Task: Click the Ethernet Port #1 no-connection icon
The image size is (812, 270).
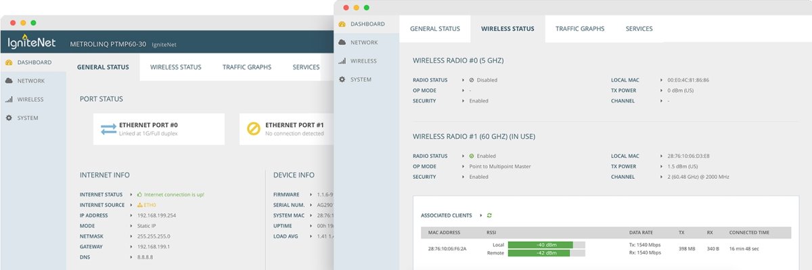Action: (254, 129)
